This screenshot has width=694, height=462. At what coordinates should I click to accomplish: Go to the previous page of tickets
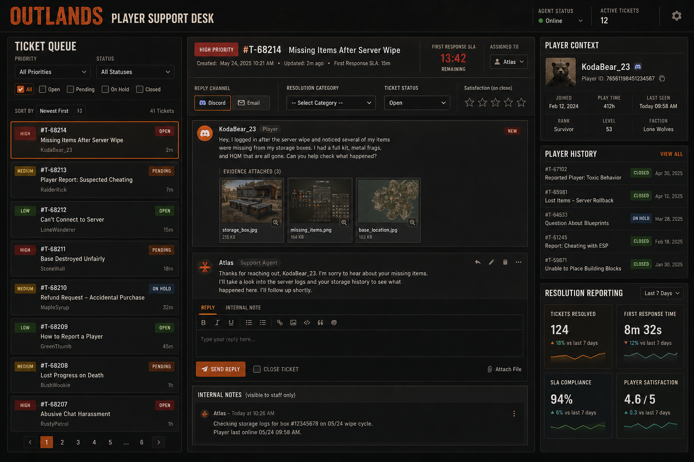[x=30, y=442]
